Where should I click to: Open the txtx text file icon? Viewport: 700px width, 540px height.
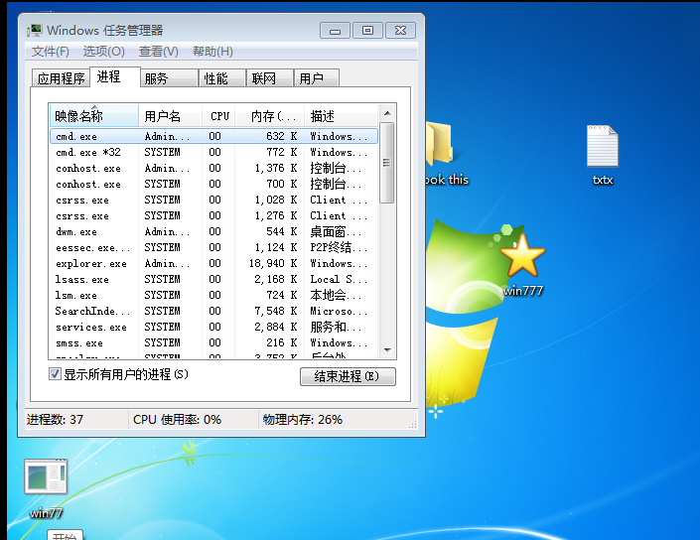click(x=603, y=146)
